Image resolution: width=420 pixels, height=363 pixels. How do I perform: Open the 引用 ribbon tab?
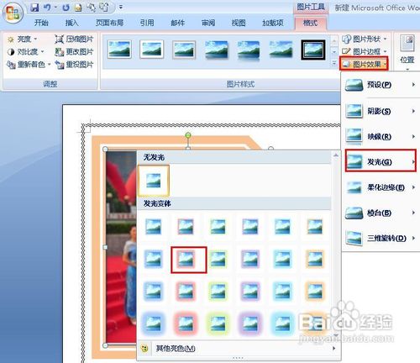(x=147, y=23)
